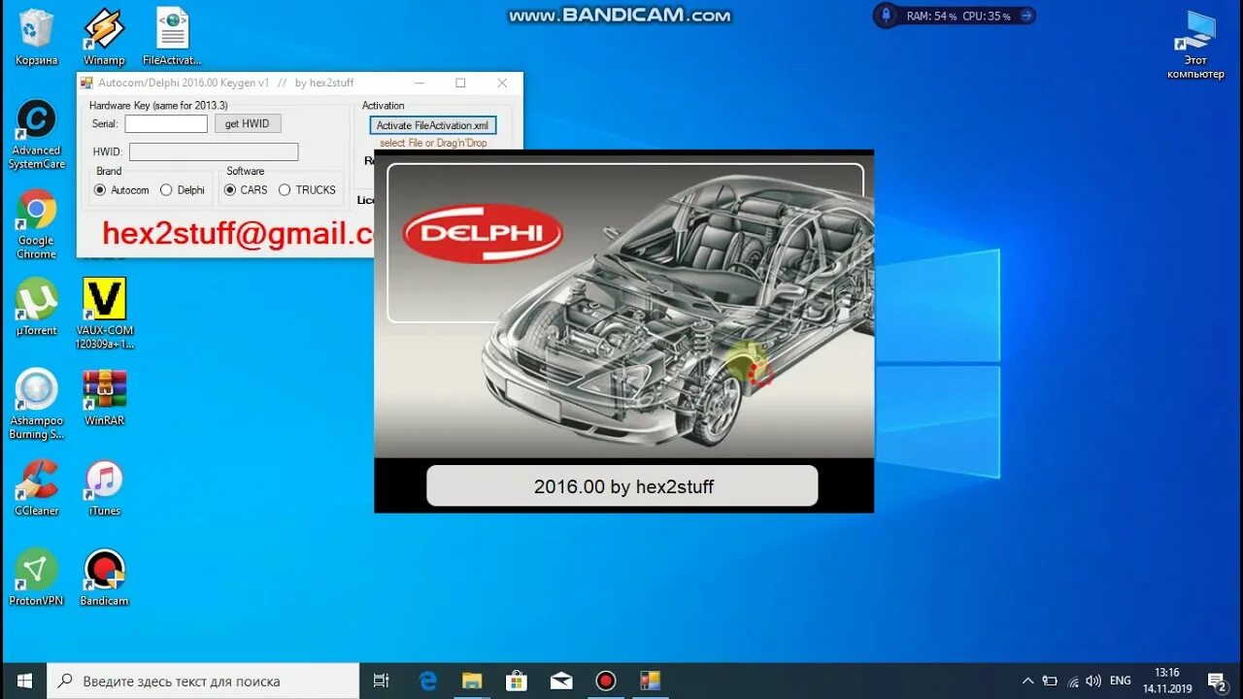This screenshot has height=699, width=1243.
Task: Show hidden system tray icons
Action: tap(1028, 681)
